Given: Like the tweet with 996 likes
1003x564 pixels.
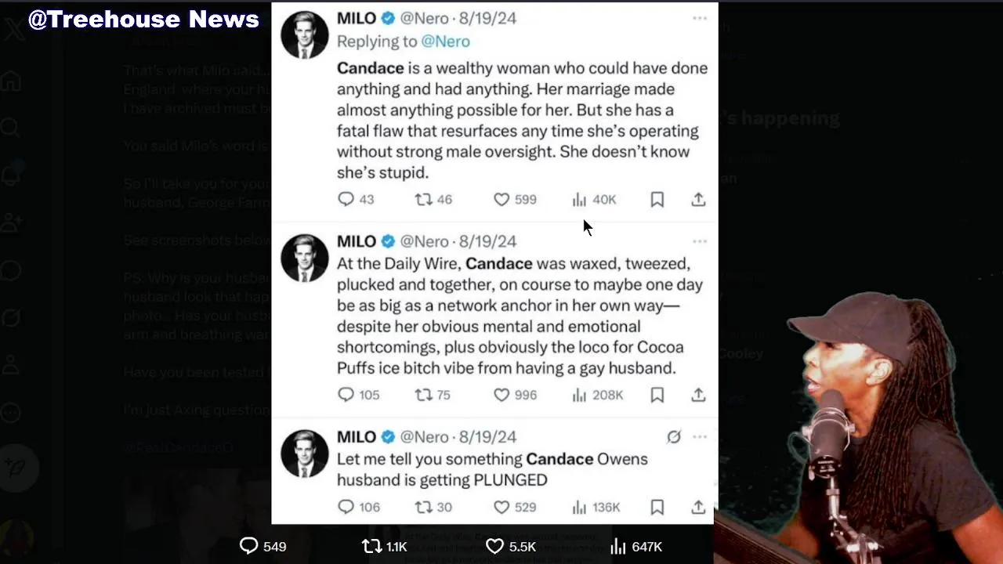Looking at the screenshot, I should 501,395.
